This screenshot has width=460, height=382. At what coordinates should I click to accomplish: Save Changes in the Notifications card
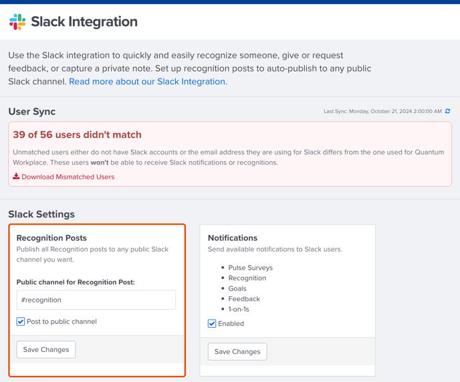click(x=237, y=351)
